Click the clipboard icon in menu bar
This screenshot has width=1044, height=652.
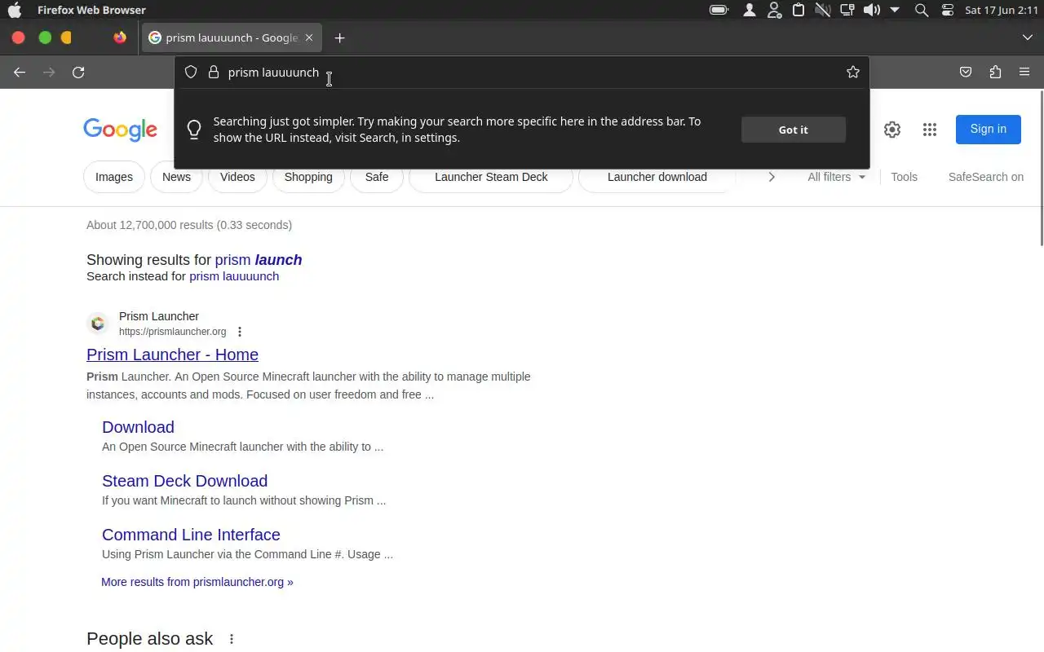[x=798, y=10]
